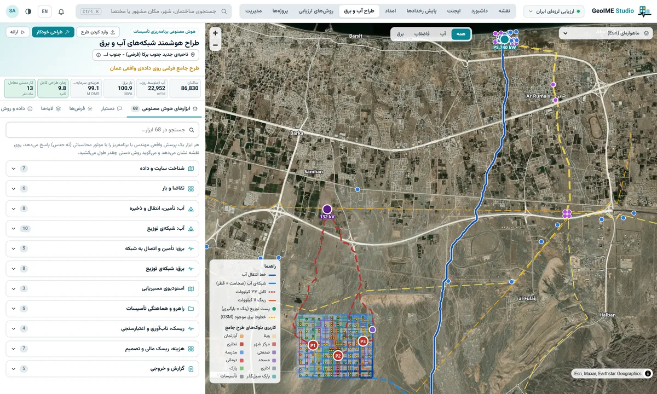Zoom in on the map

click(x=215, y=33)
